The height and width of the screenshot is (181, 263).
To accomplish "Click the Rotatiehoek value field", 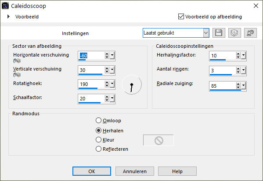I will click(x=91, y=84).
